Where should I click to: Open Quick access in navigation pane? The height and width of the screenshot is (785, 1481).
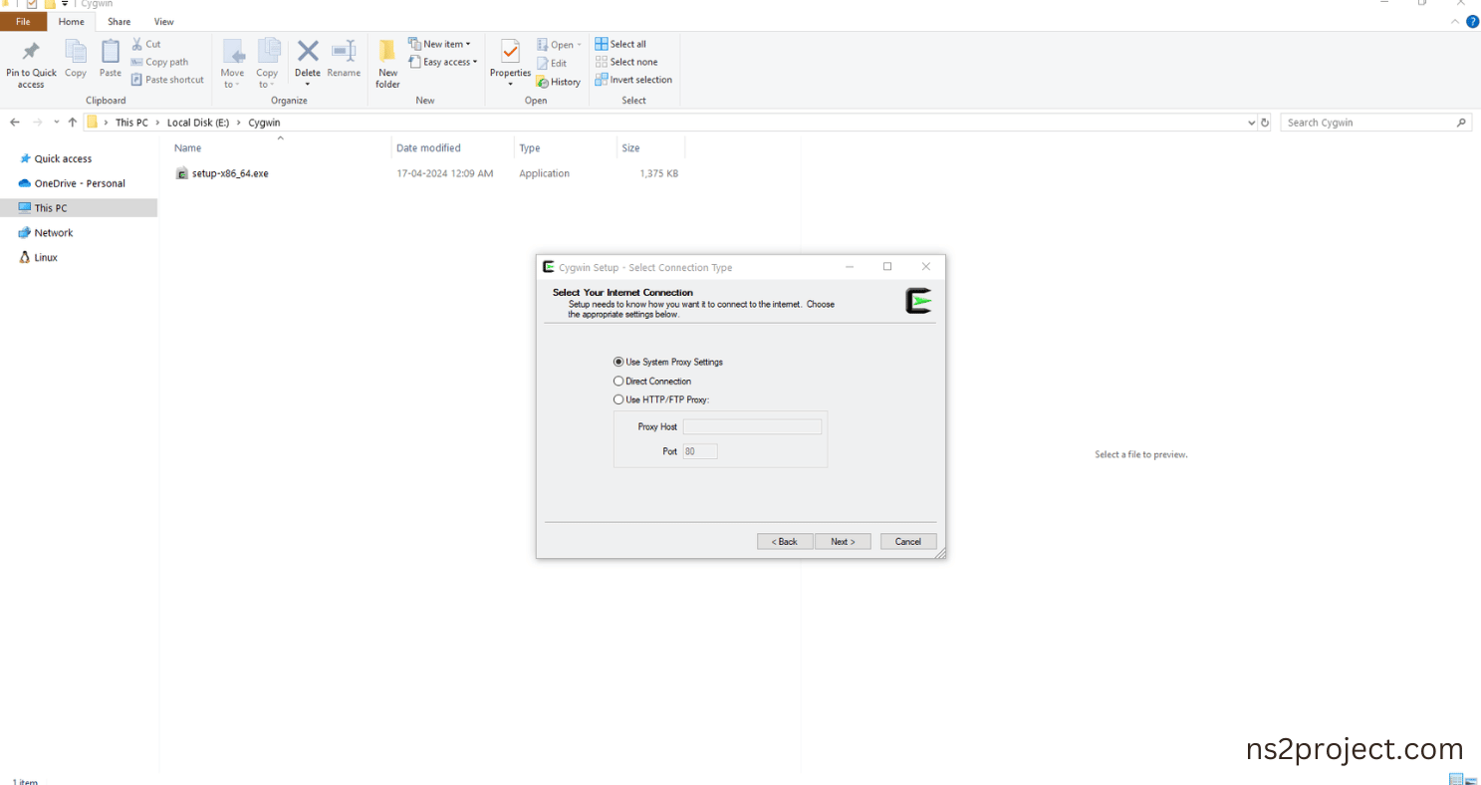click(63, 158)
